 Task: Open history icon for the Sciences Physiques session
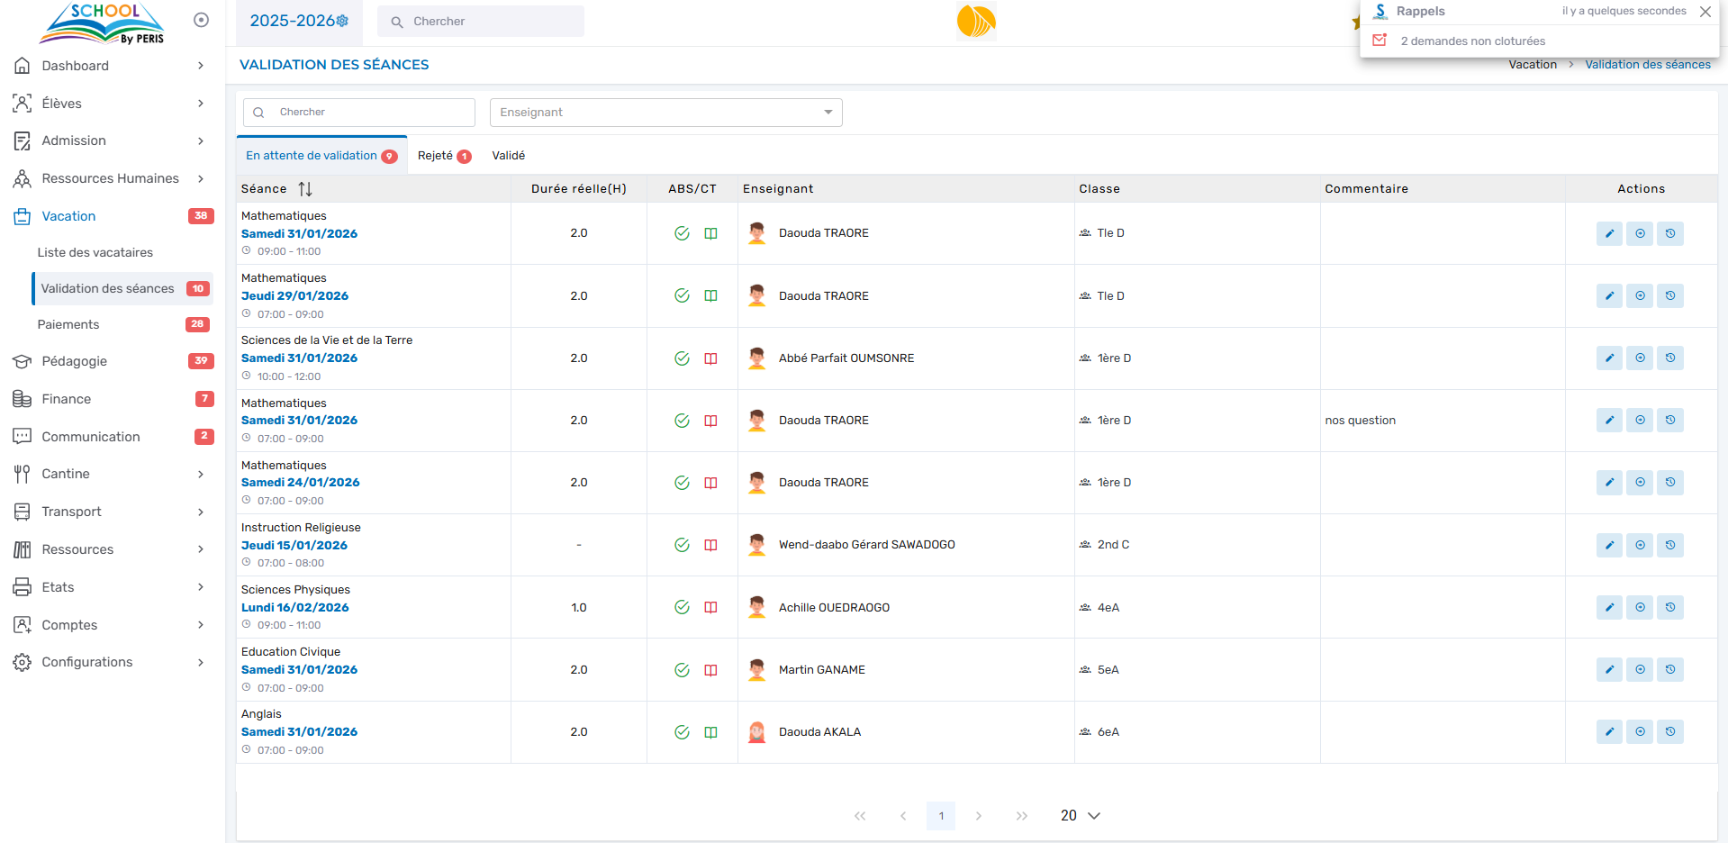tap(1670, 608)
